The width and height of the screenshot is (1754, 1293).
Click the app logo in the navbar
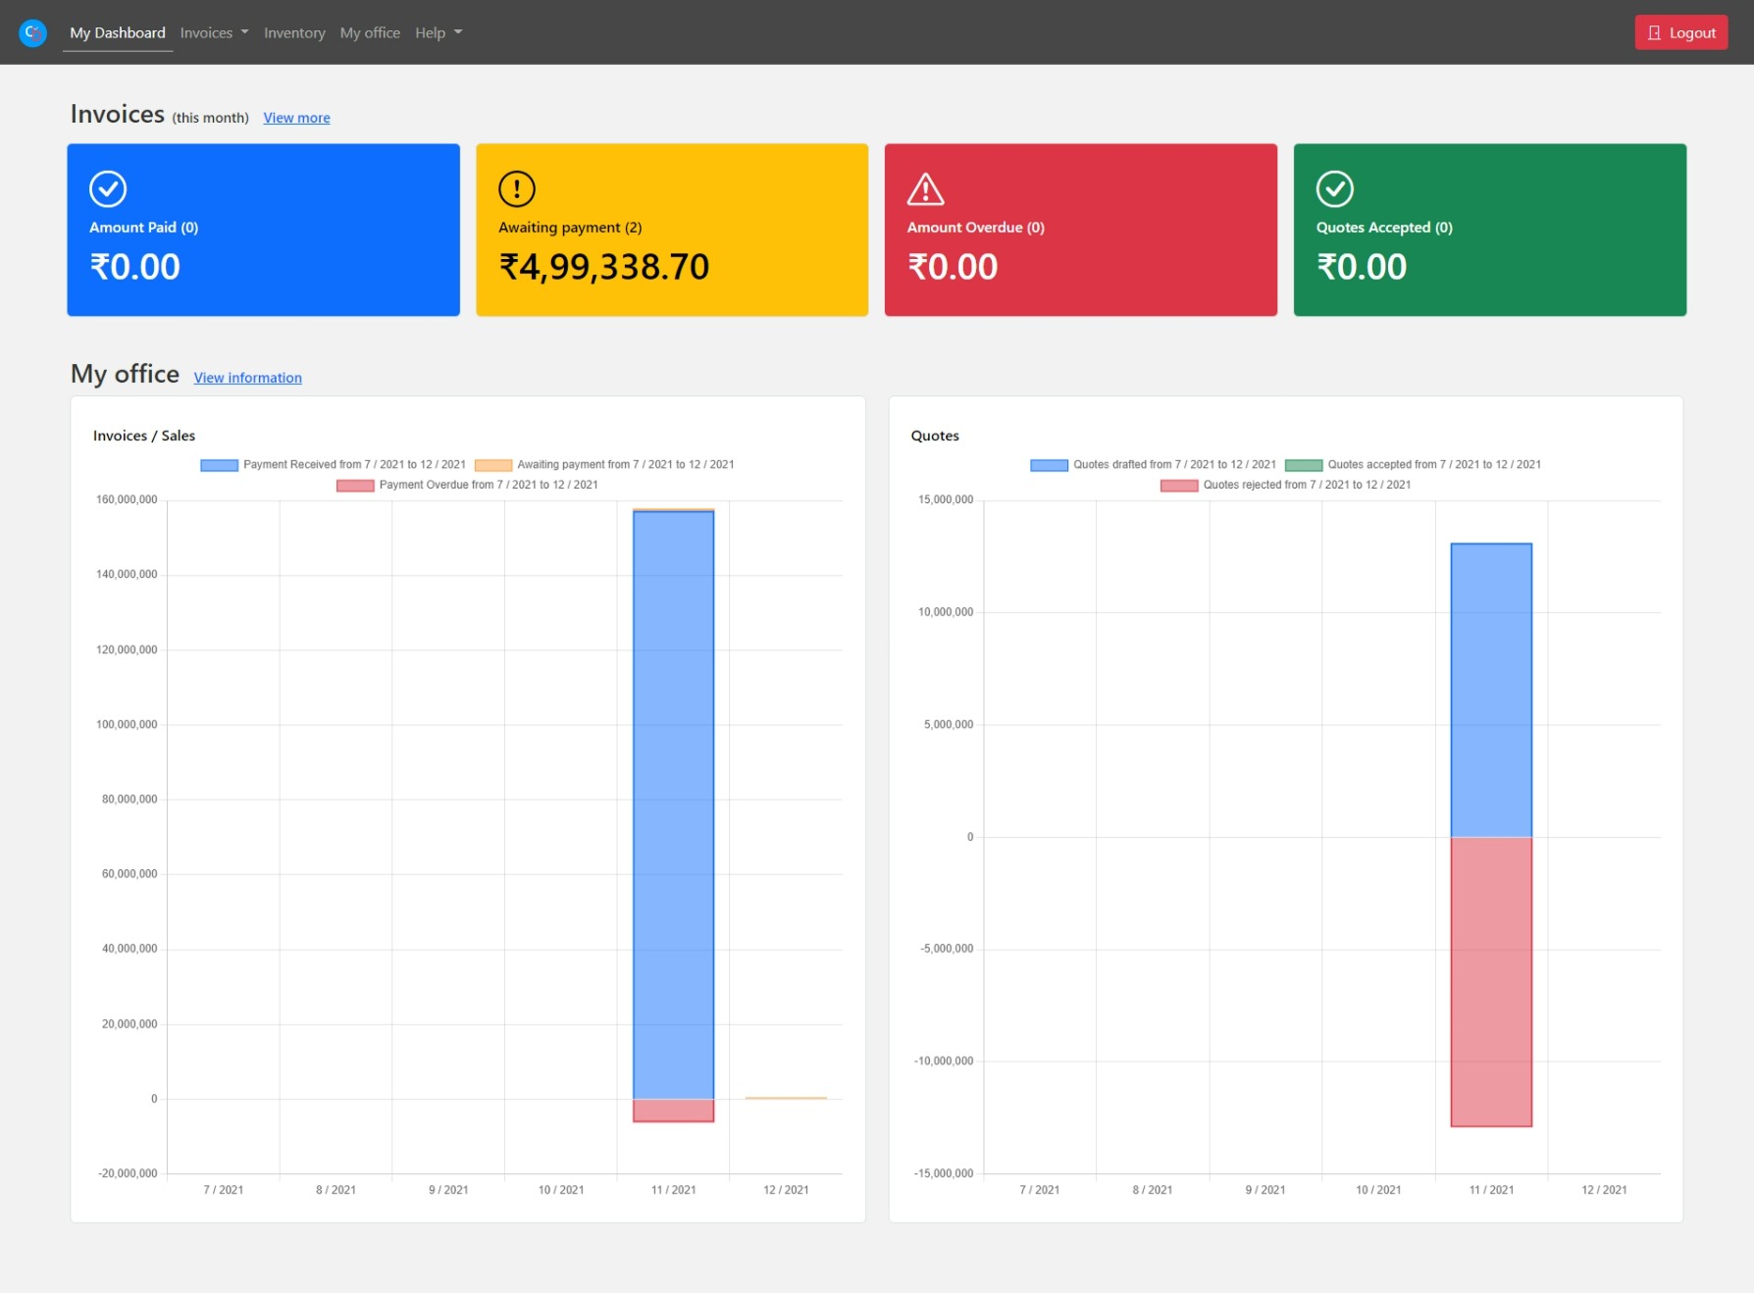point(33,32)
